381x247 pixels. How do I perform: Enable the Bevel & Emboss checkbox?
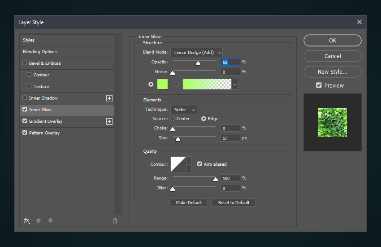[x=25, y=63]
